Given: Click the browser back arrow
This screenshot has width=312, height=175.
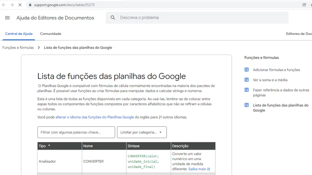Looking at the screenshot, I should (x=3, y=5).
